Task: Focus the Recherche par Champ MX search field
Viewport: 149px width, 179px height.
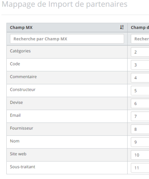Action: pos(67,39)
